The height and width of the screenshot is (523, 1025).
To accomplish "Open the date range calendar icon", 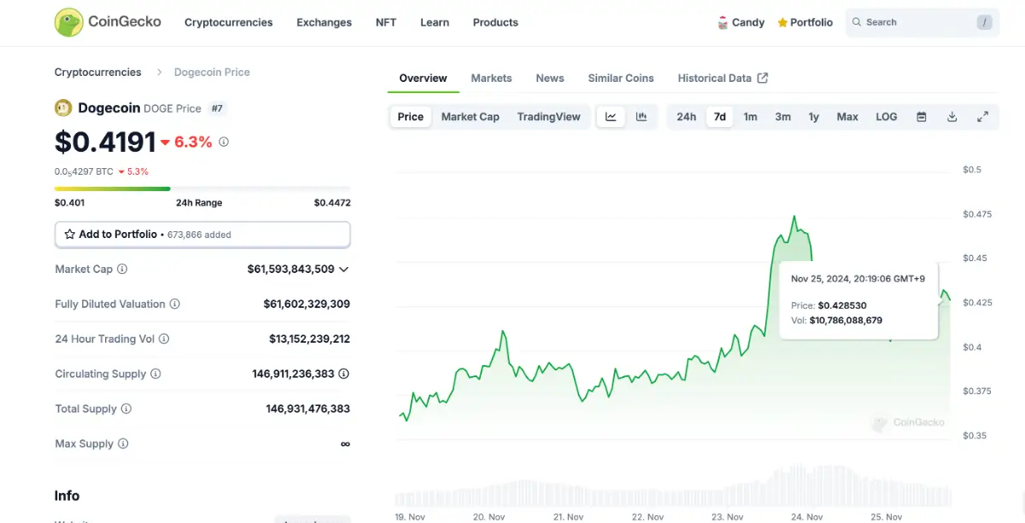I will (921, 116).
